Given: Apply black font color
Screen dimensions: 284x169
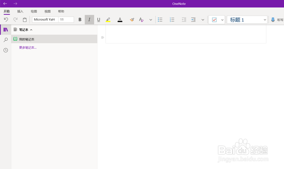Looking at the screenshot, I should click(x=120, y=20).
